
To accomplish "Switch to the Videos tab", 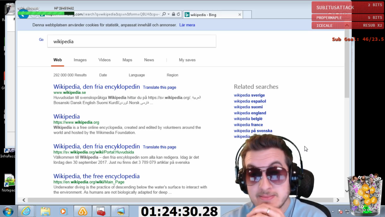I will pyautogui.click(x=104, y=60).
